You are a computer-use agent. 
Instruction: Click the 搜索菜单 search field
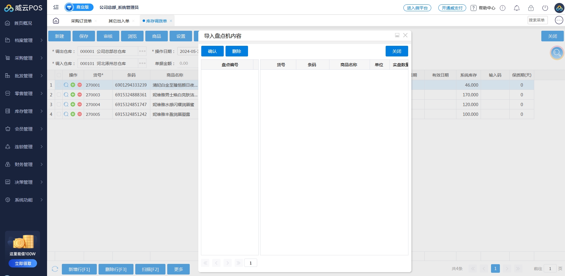coord(537,20)
